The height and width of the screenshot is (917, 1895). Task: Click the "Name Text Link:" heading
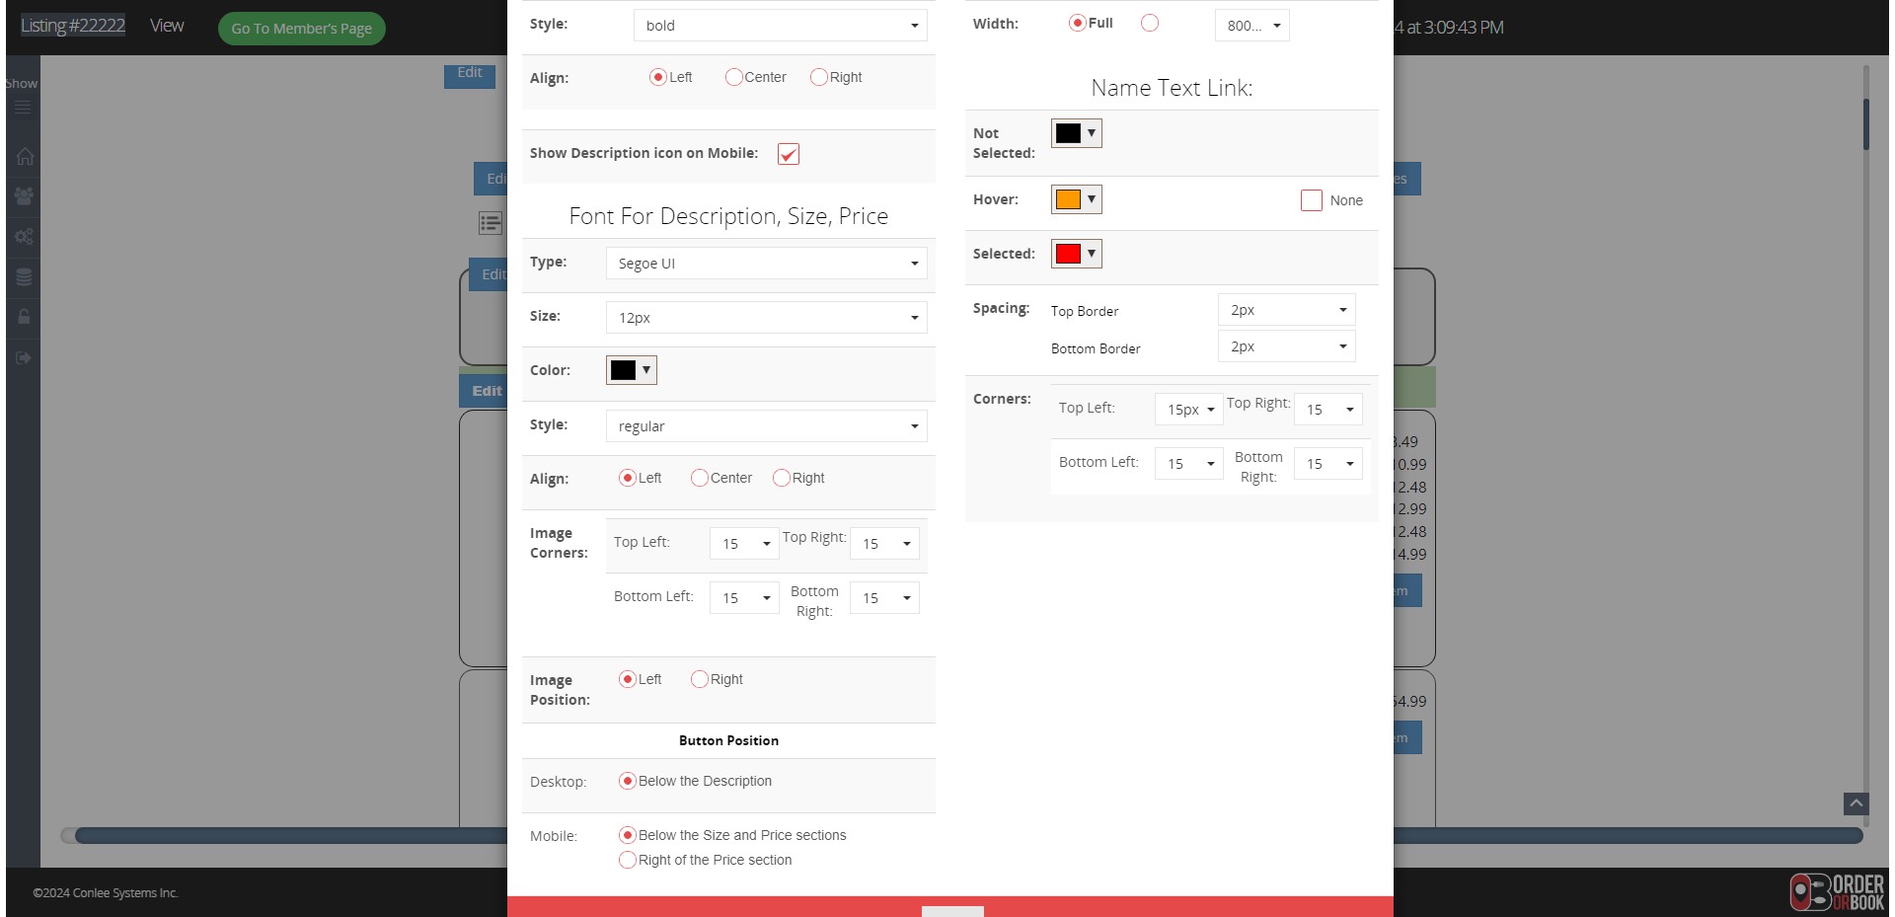[x=1172, y=88]
